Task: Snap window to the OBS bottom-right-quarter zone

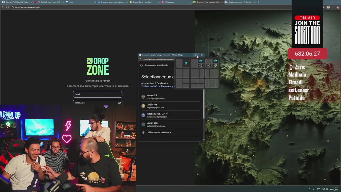Action: coord(201,66)
